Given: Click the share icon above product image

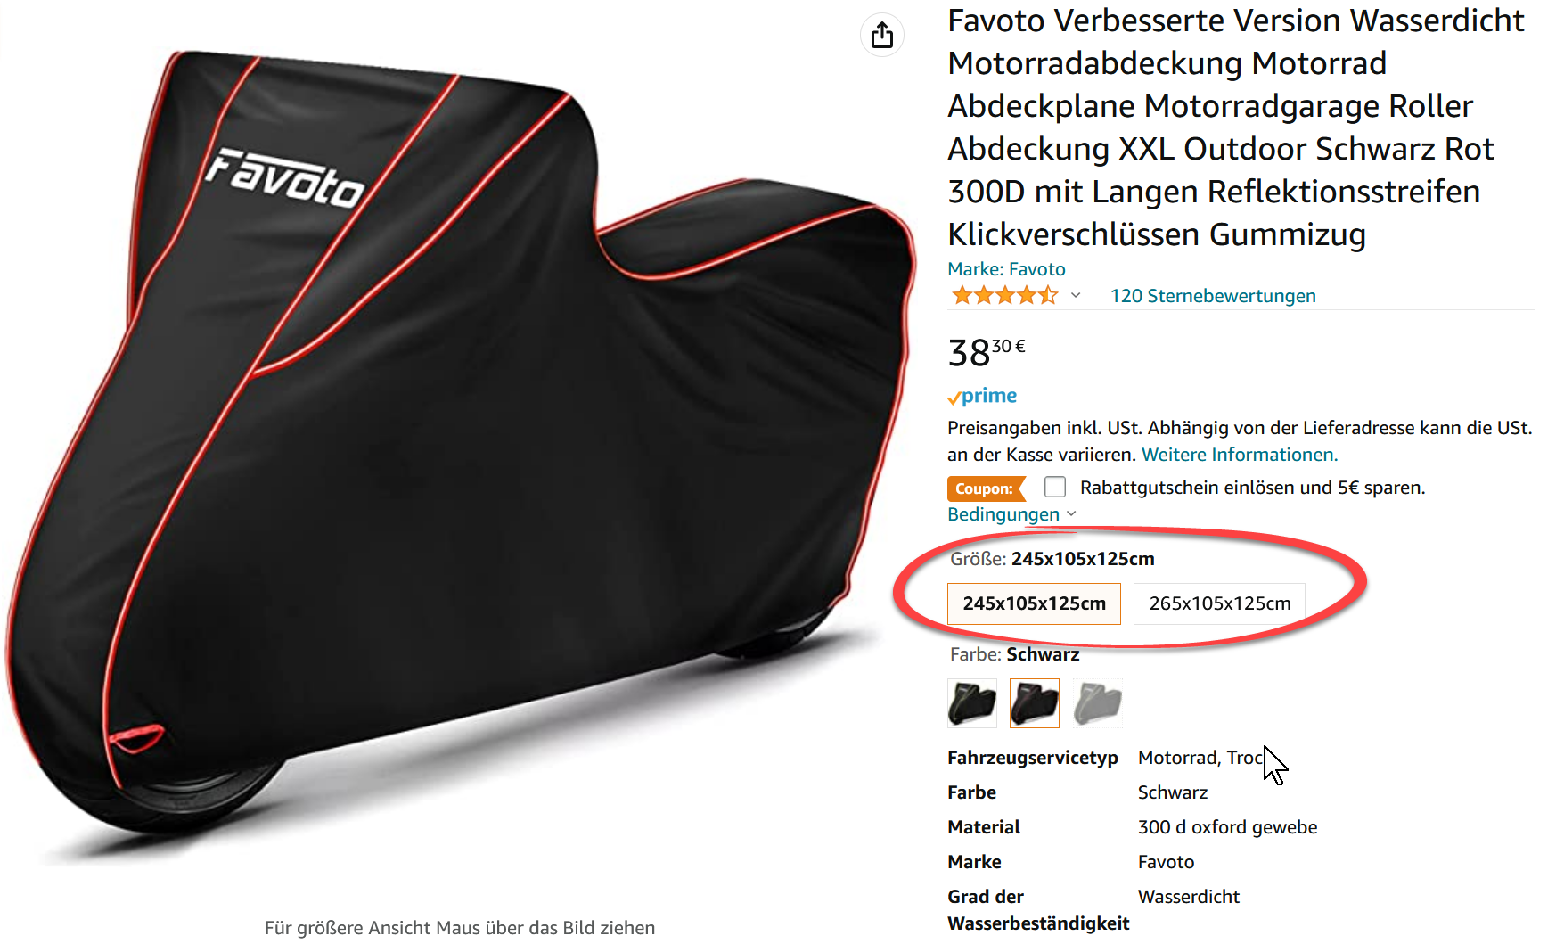Looking at the screenshot, I should coord(882,35).
